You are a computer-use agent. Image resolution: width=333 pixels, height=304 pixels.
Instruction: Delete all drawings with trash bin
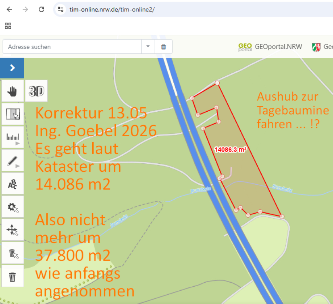click(13, 276)
